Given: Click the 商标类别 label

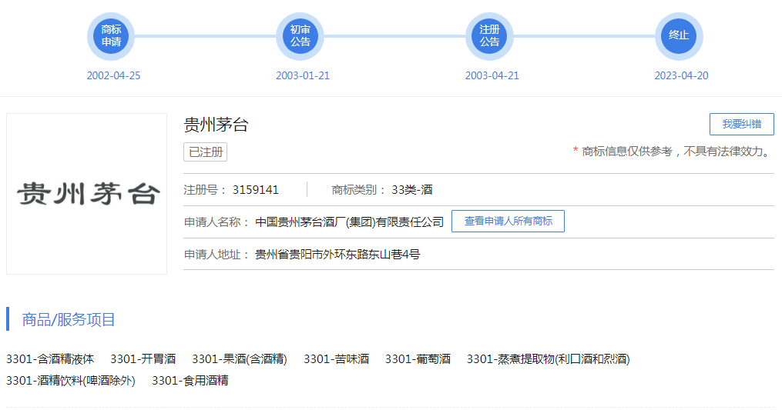Looking at the screenshot, I should coord(358,190).
